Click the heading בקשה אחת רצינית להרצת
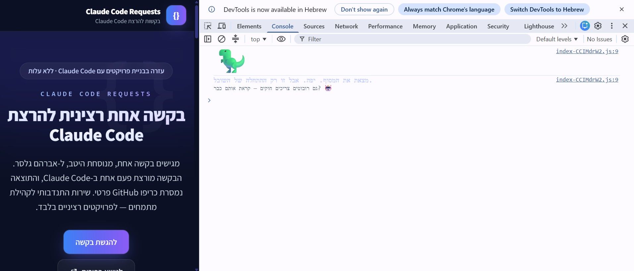 point(96,116)
